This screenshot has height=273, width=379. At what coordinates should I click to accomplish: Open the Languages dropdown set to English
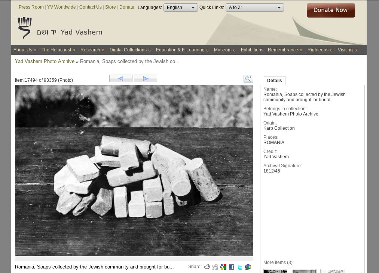[180, 7]
